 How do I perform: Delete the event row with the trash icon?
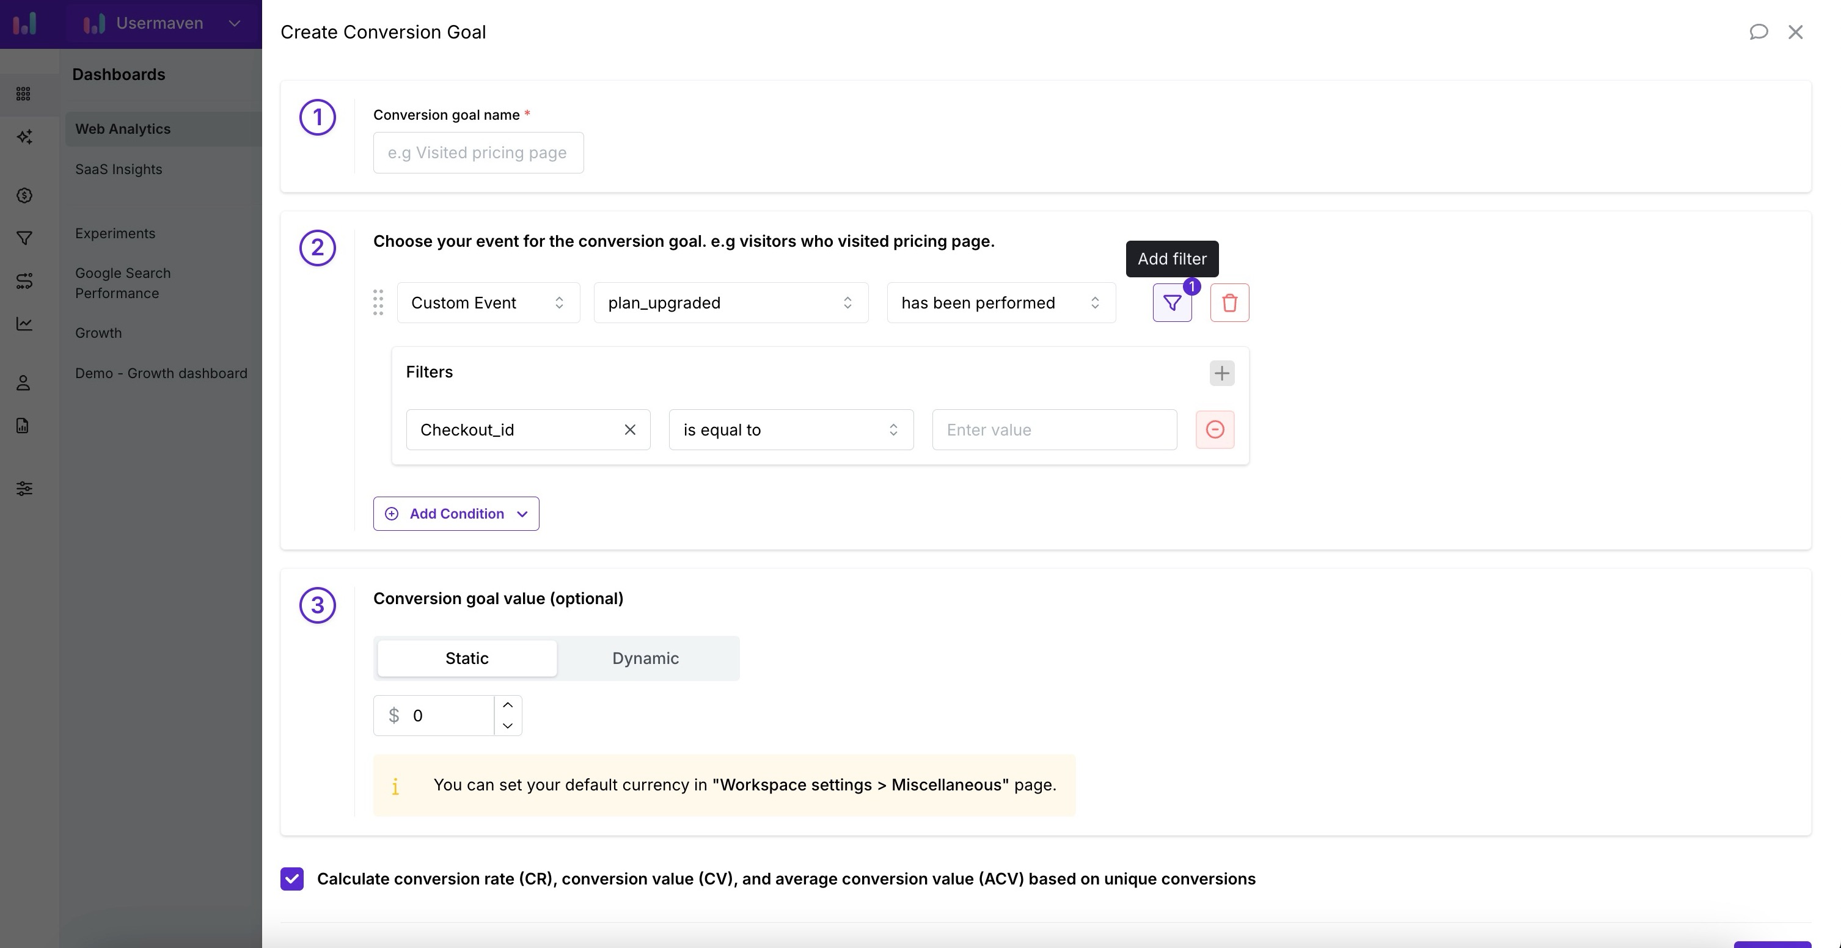[x=1230, y=302]
